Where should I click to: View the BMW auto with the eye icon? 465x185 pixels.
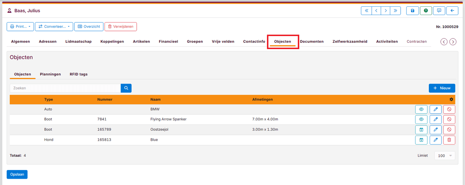click(x=421, y=109)
